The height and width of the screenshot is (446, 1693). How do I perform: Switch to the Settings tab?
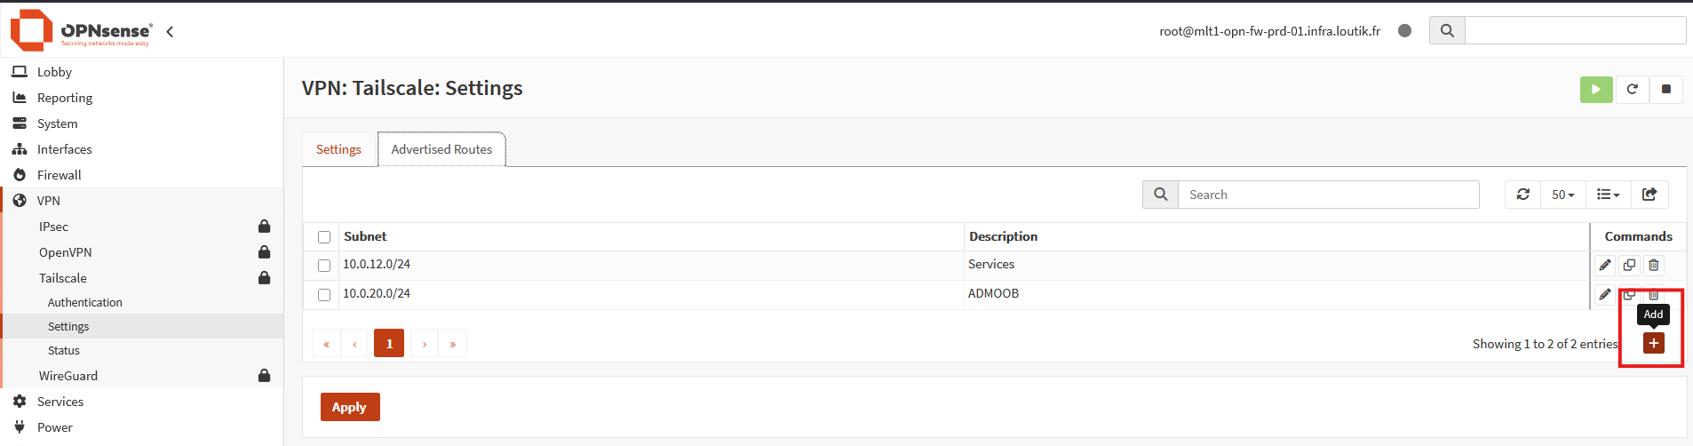click(338, 149)
